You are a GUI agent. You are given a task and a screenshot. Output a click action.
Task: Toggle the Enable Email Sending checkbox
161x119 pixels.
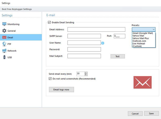pyautogui.click(x=49, y=23)
